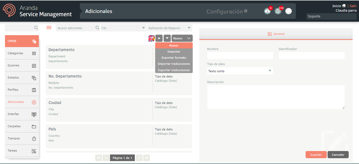Open Aplicación de Negocio dropdown

[170, 28]
